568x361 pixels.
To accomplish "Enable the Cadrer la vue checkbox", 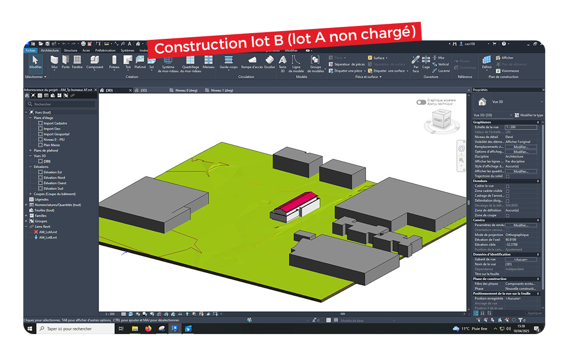I will (507, 186).
